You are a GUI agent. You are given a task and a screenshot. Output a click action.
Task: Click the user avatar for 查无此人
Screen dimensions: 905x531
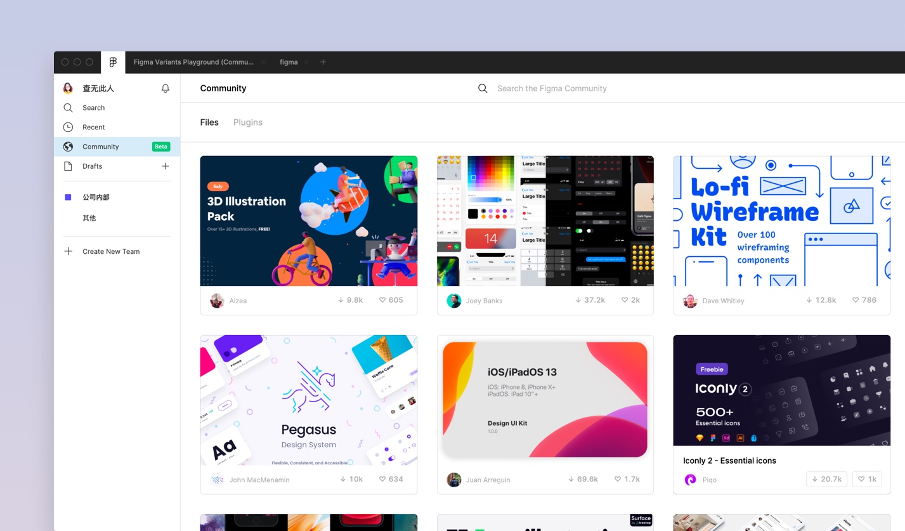68,88
